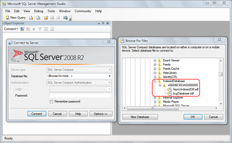Click the Database Engine Query icon
This screenshot has height=143, width=232.
click(31, 18)
